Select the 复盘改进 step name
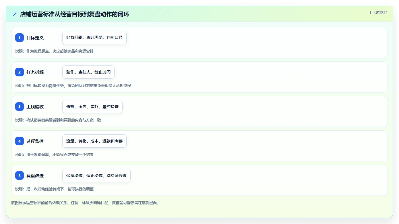This screenshot has width=399, height=224. 35,175
